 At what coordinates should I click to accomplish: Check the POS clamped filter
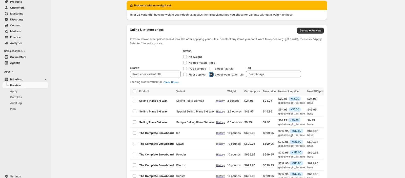pyautogui.click(x=185, y=69)
